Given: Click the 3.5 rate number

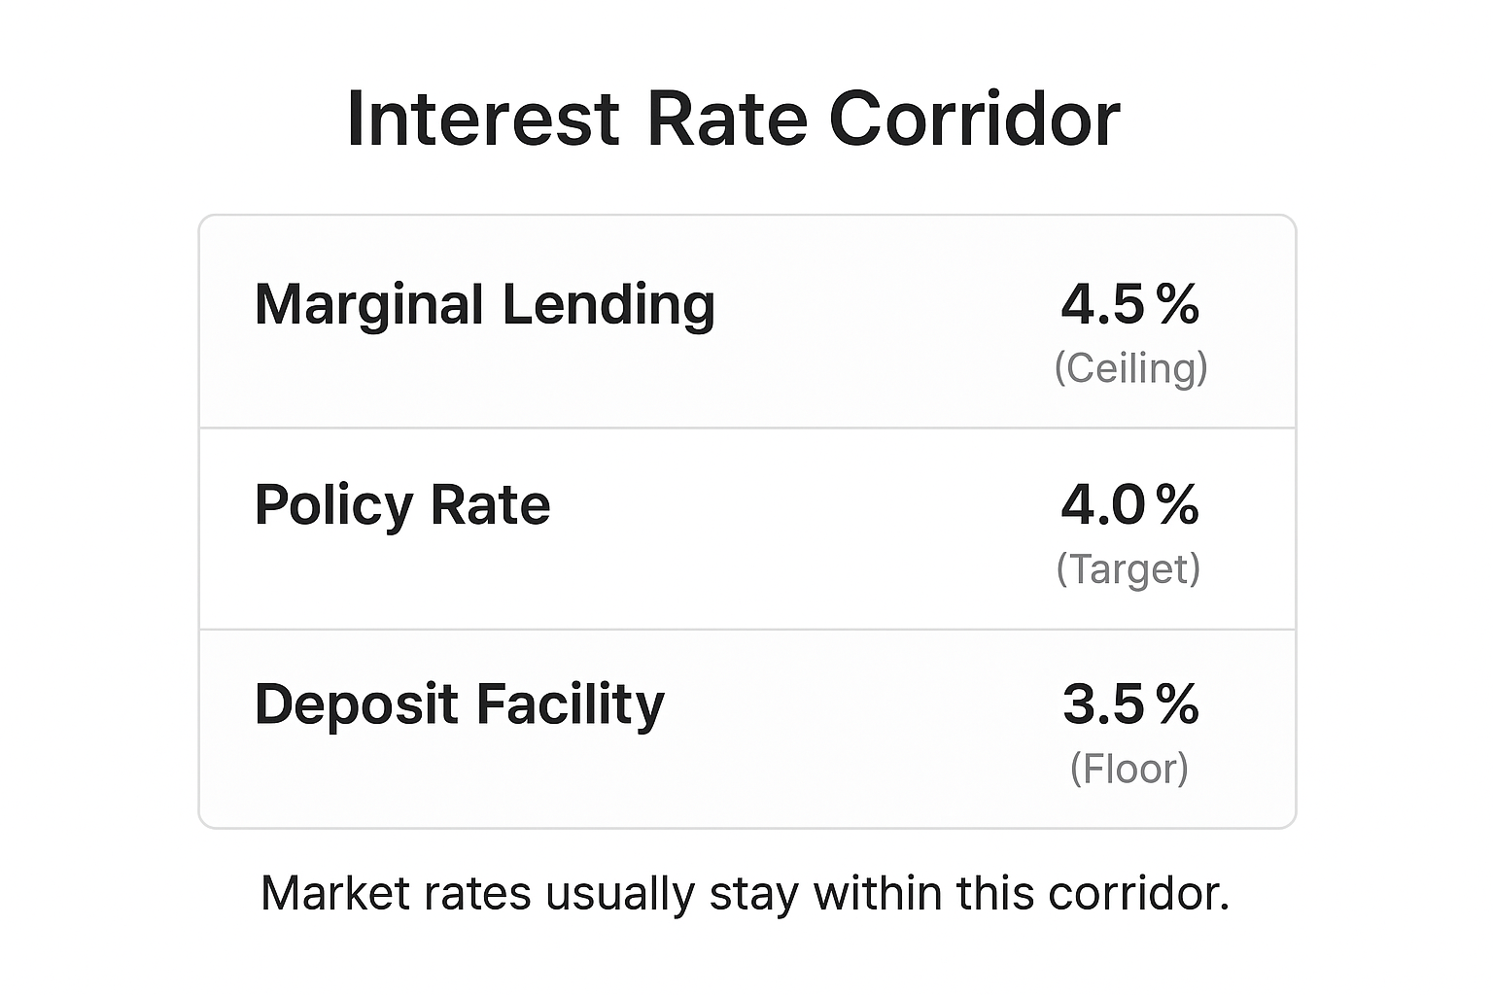Looking at the screenshot, I should click(x=1103, y=704).
